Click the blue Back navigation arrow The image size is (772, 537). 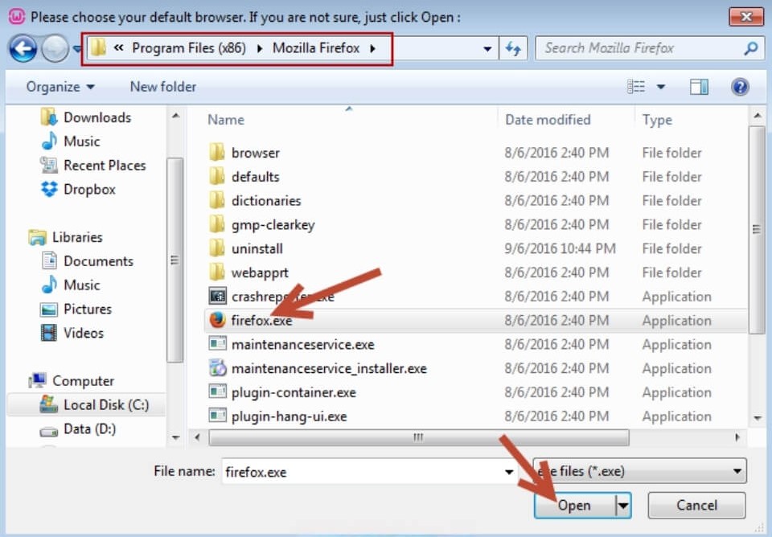(23, 48)
